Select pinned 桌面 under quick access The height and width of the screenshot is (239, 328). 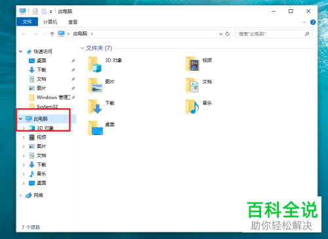[x=41, y=61]
